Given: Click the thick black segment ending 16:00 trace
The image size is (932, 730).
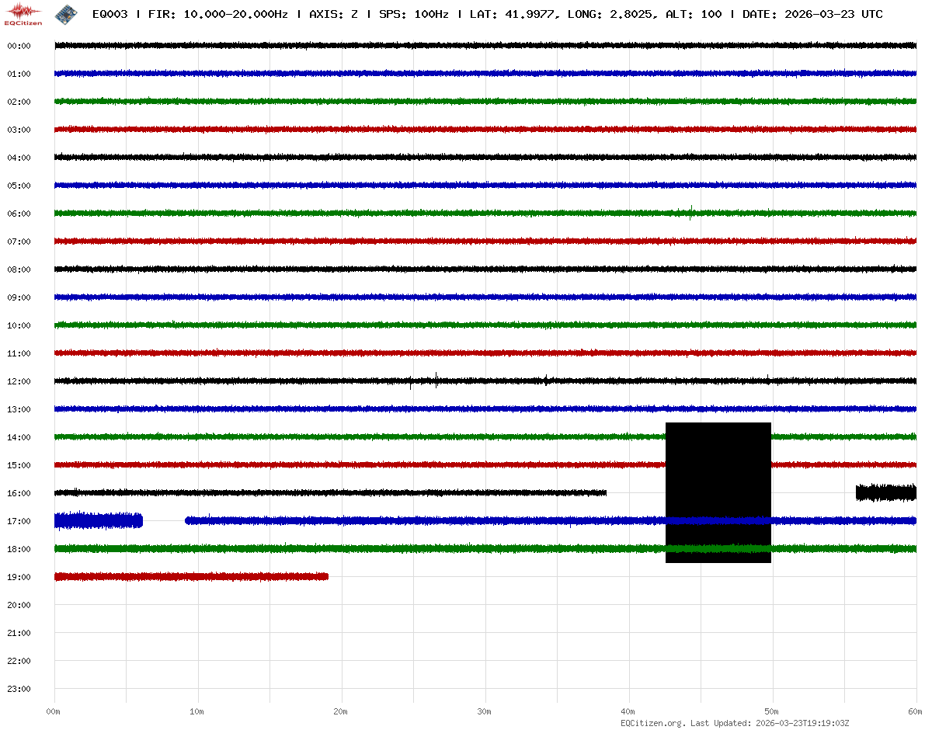Looking at the screenshot, I should [x=885, y=492].
